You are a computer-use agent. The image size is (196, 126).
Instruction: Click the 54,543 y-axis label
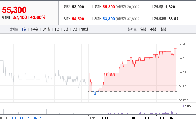183,72
